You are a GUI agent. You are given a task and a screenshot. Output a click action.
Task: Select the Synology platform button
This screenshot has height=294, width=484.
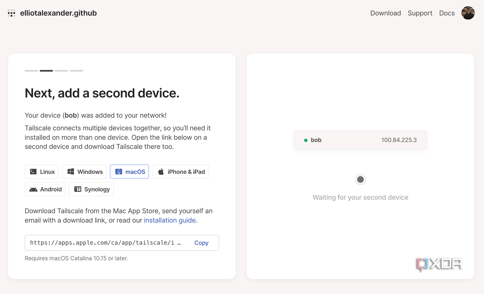pos(91,189)
